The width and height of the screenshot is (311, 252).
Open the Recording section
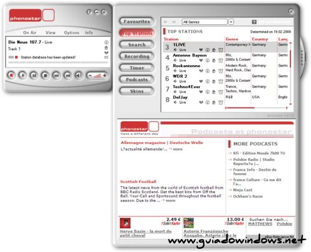137,56
